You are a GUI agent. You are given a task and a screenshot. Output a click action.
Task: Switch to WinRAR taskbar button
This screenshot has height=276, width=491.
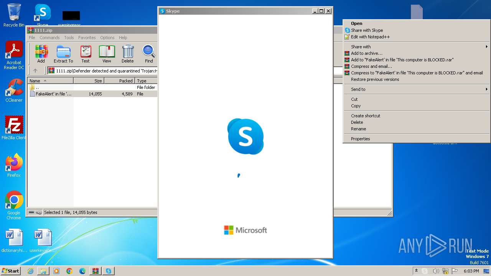[96, 271]
